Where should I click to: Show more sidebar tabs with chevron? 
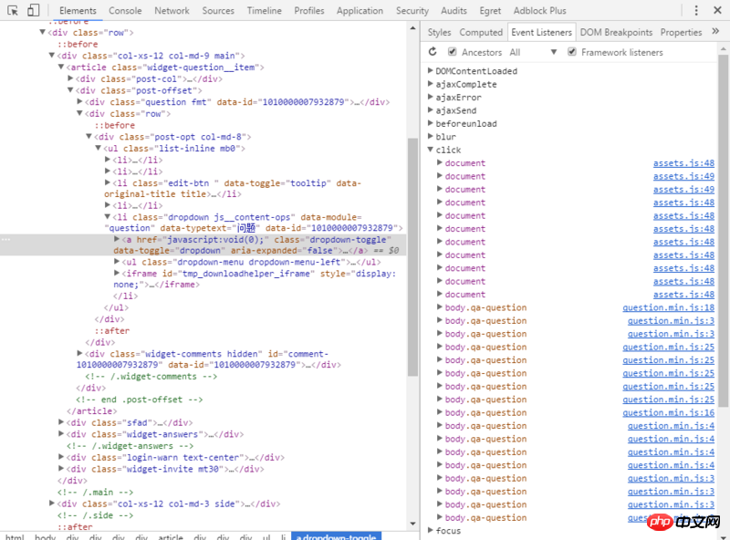click(x=715, y=32)
